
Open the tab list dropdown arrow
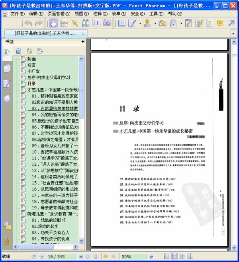pyautogui.click(x=233, y=33)
